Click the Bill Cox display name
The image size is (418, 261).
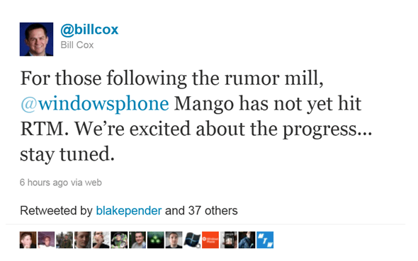click(x=77, y=45)
